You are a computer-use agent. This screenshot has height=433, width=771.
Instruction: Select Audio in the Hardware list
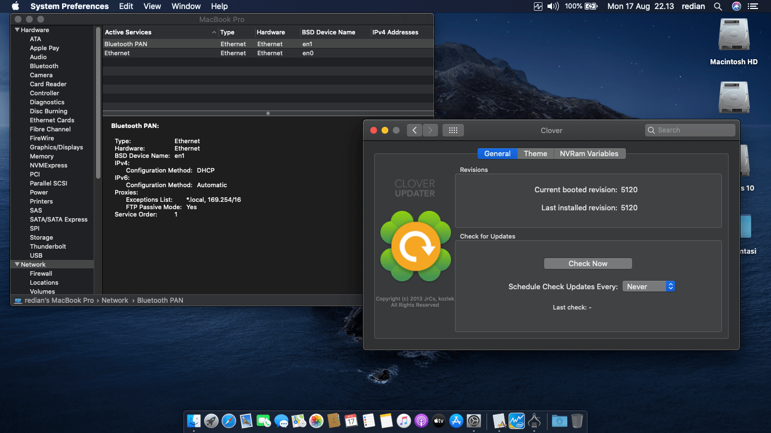[38, 57]
